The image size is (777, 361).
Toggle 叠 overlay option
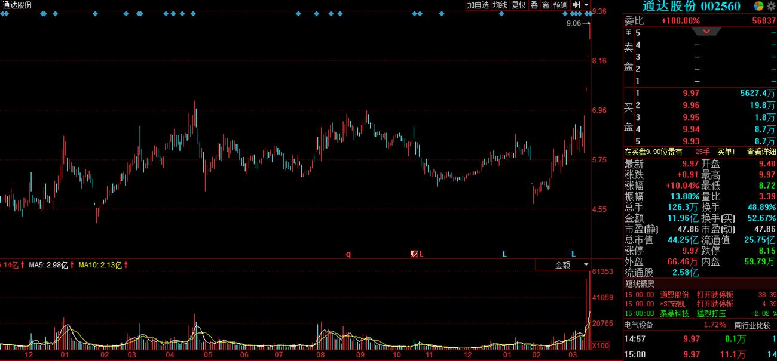534,5
